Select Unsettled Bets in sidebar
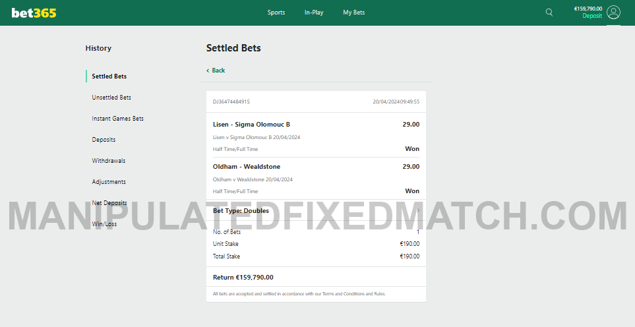Image resolution: width=635 pixels, height=327 pixels. click(x=111, y=97)
